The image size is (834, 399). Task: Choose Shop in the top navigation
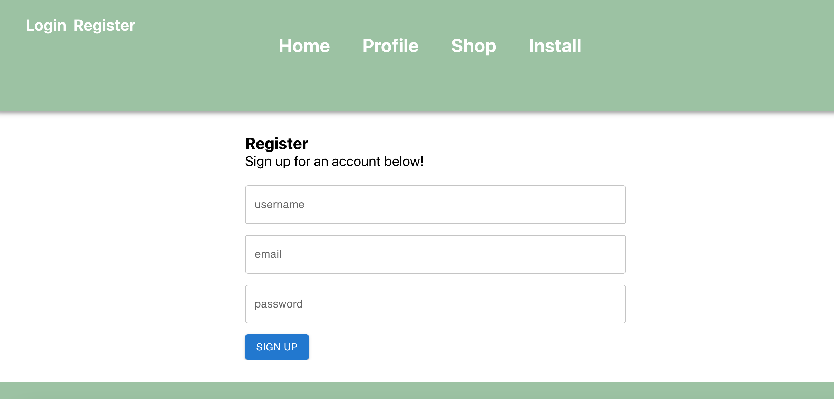(x=473, y=46)
